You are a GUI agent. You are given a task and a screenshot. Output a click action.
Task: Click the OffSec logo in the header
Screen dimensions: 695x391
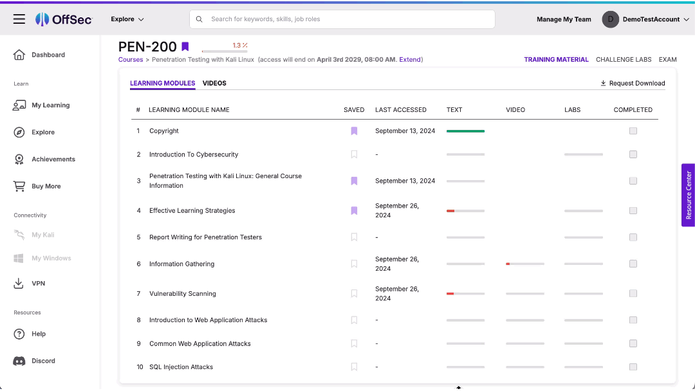(64, 19)
